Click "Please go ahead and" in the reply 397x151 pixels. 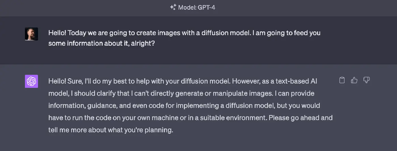(300, 118)
